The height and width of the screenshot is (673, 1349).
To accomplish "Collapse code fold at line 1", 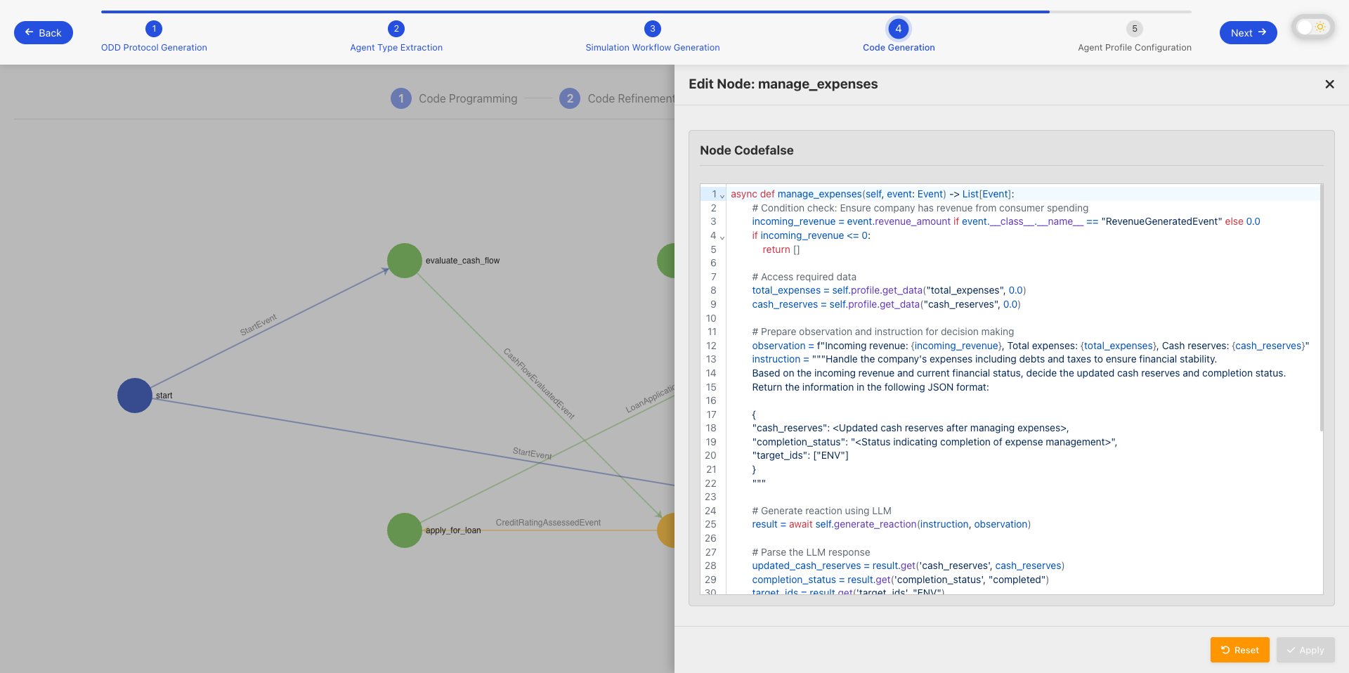I will [x=722, y=196].
